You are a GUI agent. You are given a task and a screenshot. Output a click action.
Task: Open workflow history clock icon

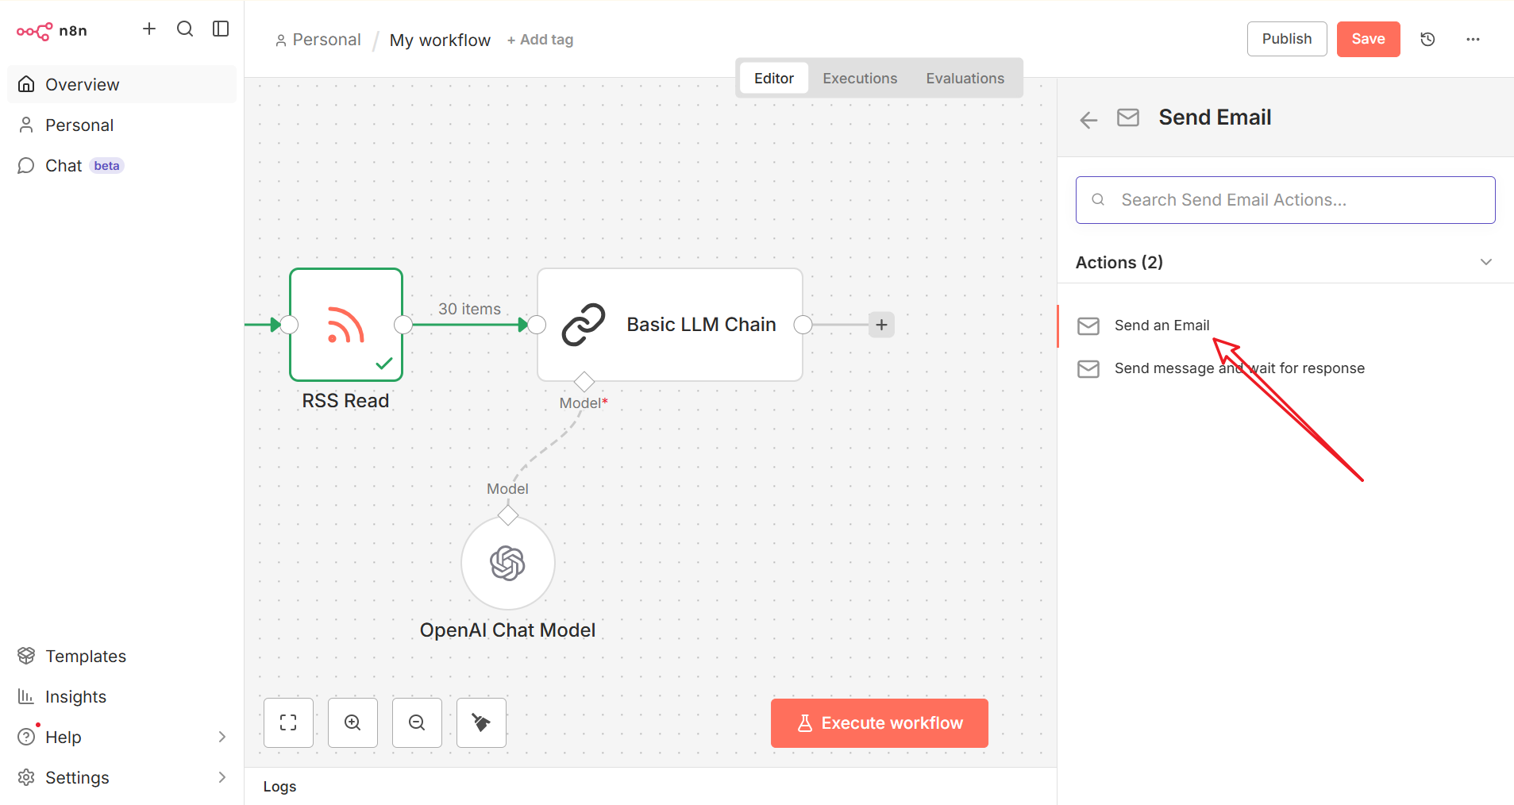[x=1427, y=39]
